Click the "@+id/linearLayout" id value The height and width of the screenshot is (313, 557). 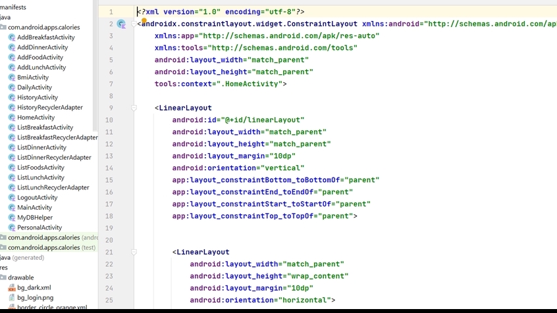click(263, 120)
